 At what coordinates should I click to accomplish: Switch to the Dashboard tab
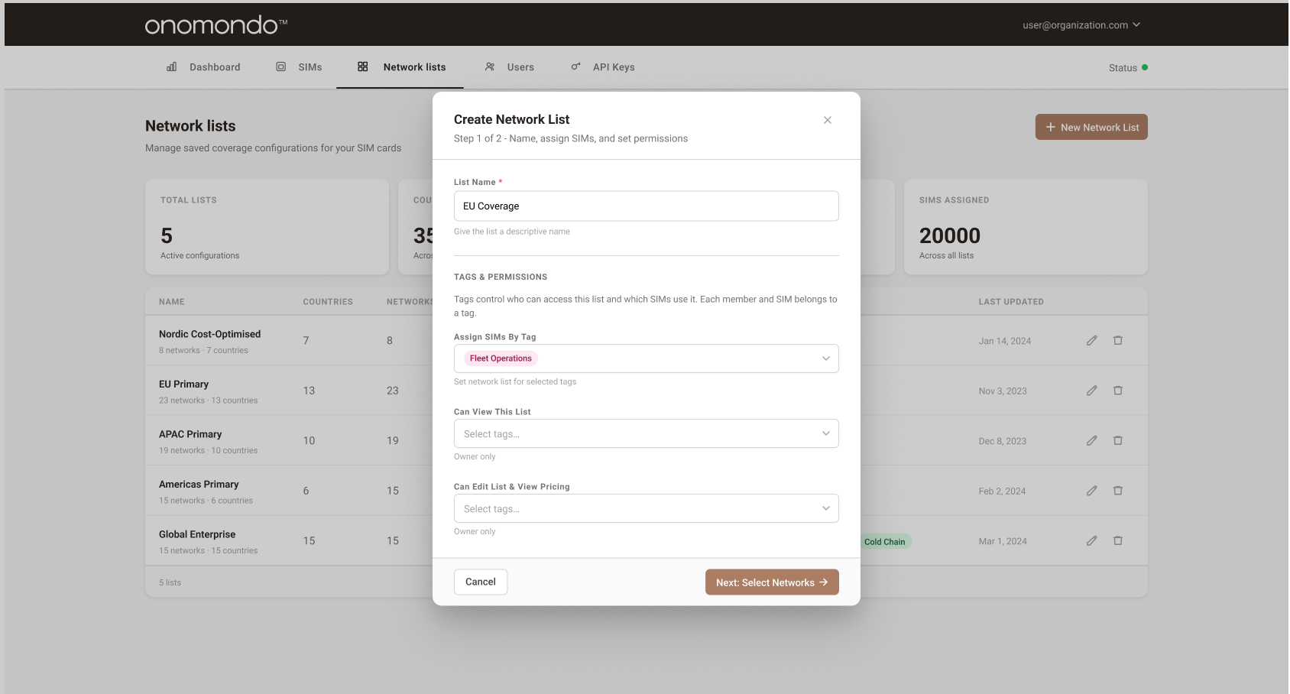[x=215, y=66]
